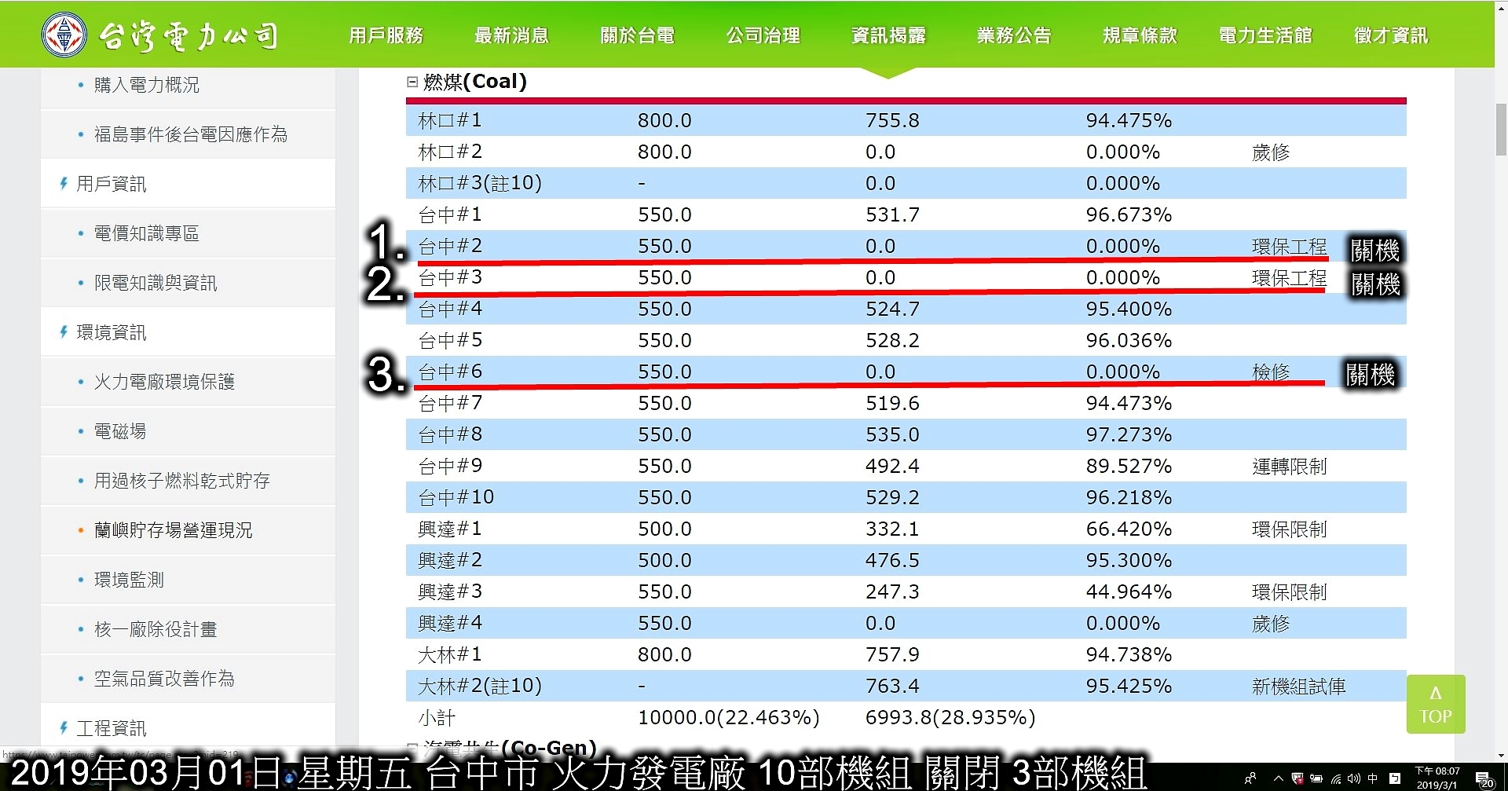Click 44.964% in 興達#3 row
Screen dimensions: 1508x791
(1129, 591)
